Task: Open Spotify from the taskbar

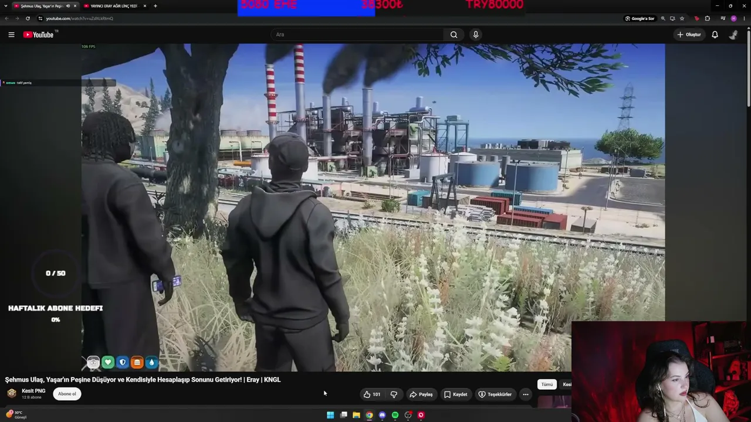Action: [395, 415]
